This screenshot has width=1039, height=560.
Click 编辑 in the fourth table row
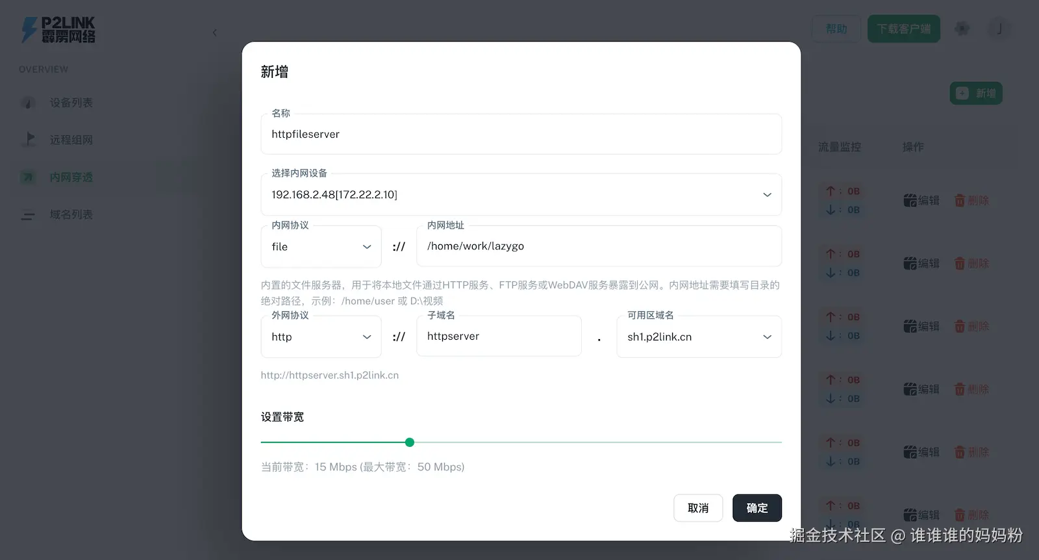tap(921, 389)
